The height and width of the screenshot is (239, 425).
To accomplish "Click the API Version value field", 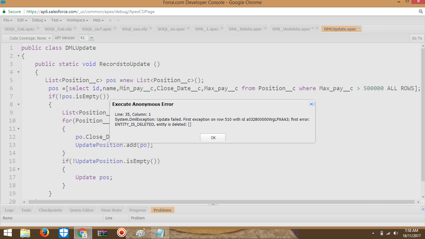I will pos(84,38).
